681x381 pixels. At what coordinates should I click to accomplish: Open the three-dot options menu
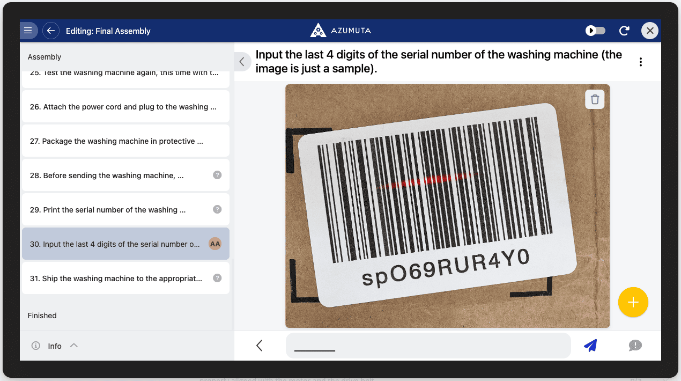coord(640,62)
